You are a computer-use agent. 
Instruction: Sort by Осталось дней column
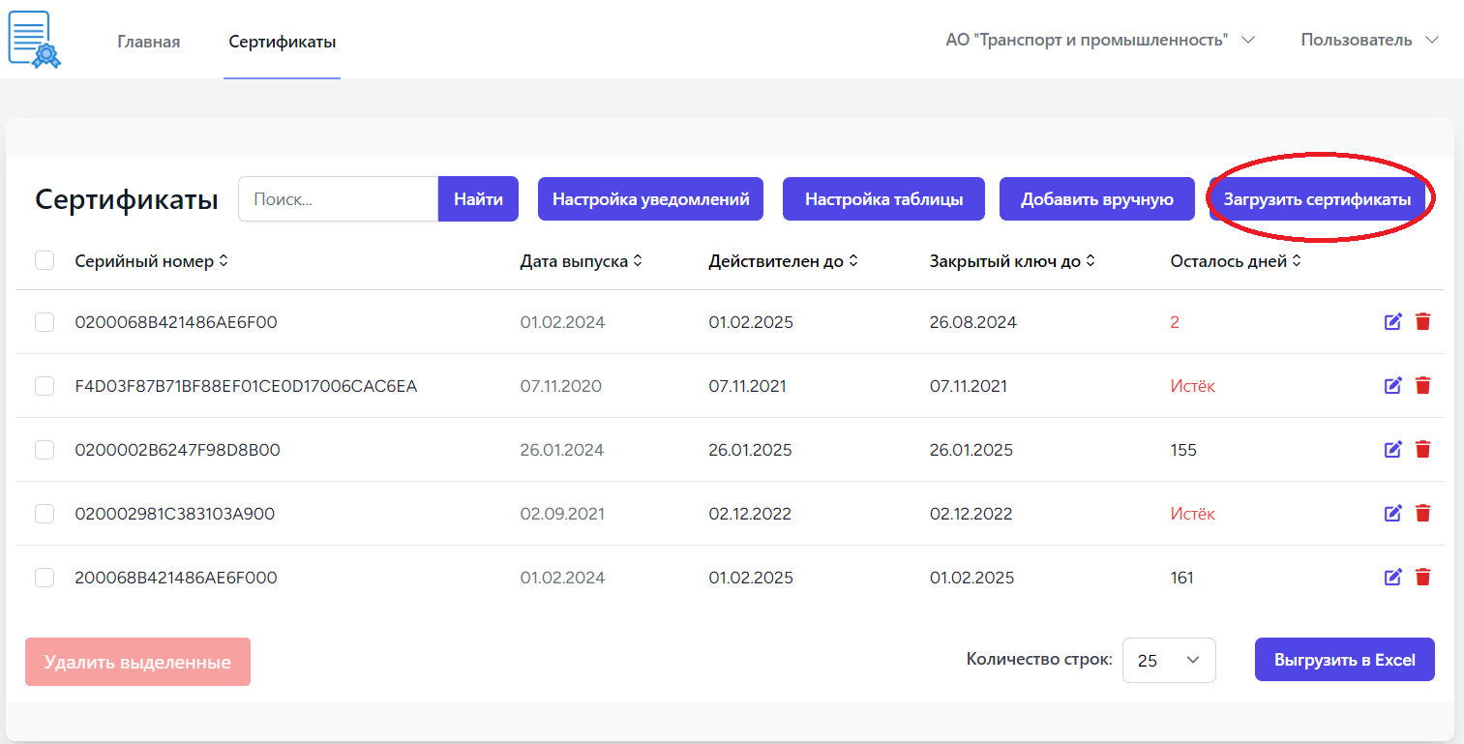point(1236,261)
